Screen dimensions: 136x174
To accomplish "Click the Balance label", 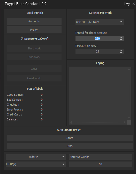I will point(12,119).
